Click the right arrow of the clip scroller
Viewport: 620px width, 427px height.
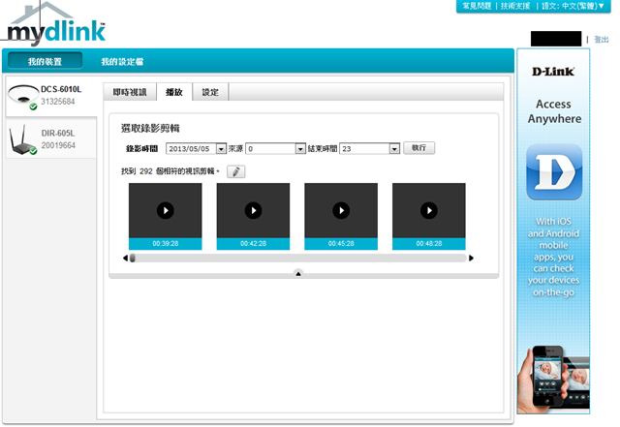pyautogui.click(x=471, y=259)
